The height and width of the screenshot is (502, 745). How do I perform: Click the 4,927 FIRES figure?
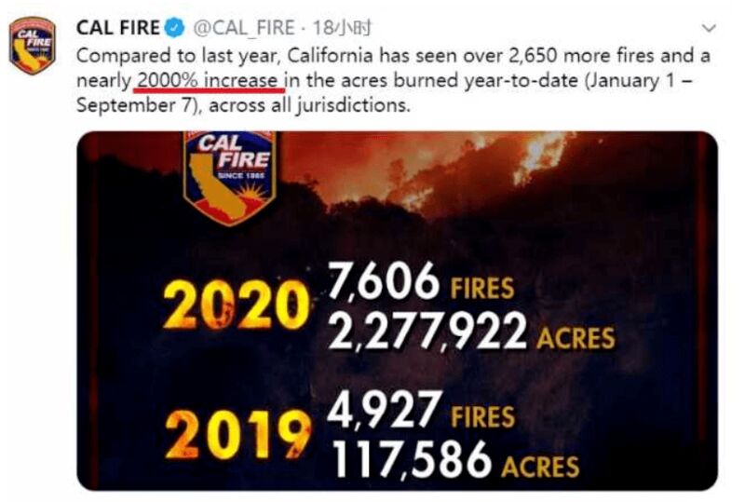coord(421,410)
